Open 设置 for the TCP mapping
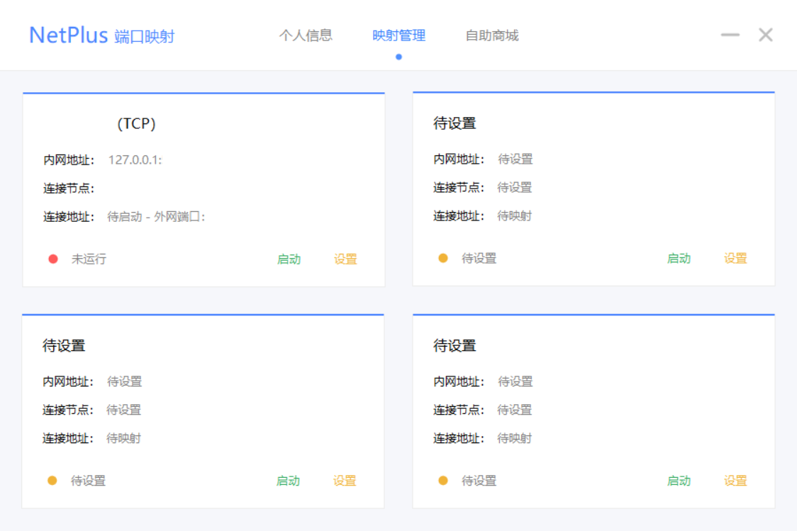This screenshot has width=797, height=531. click(x=345, y=259)
